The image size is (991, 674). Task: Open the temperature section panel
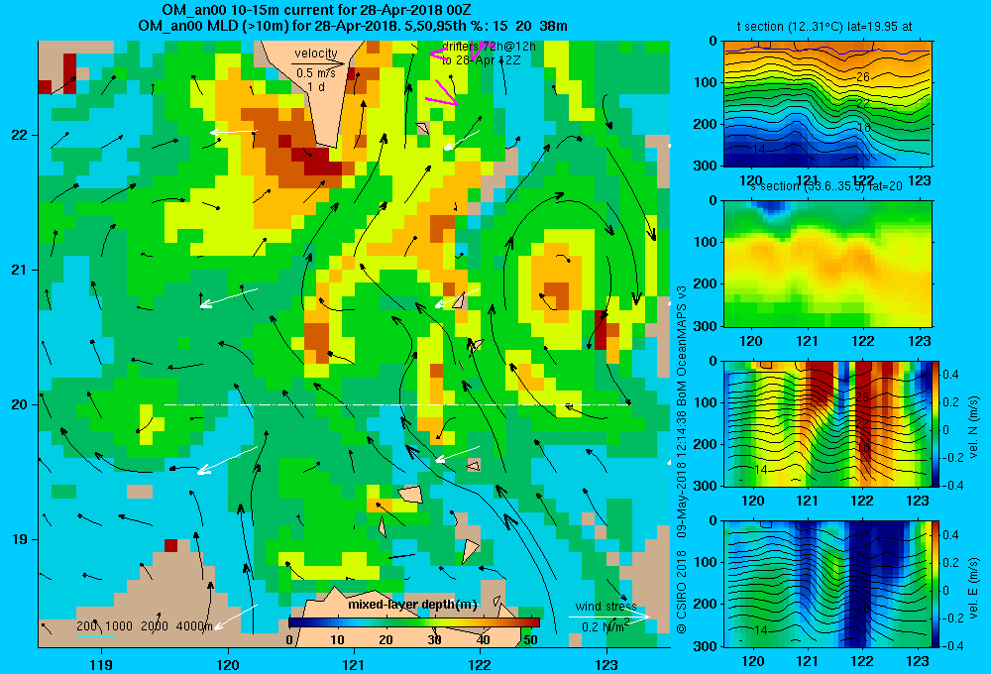point(827,104)
